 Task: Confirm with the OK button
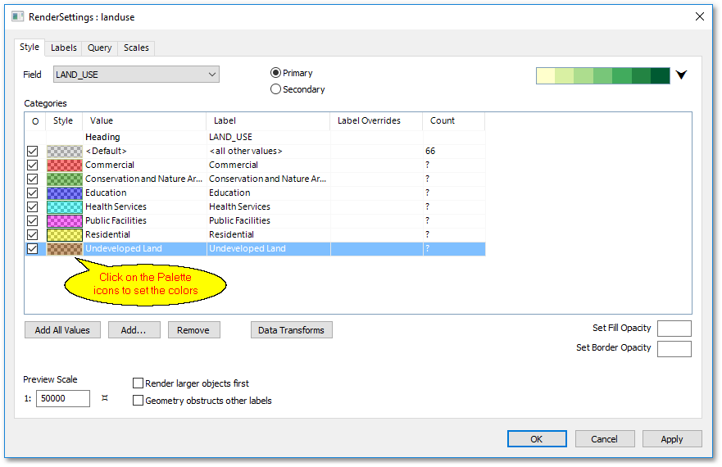coord(537,439)
